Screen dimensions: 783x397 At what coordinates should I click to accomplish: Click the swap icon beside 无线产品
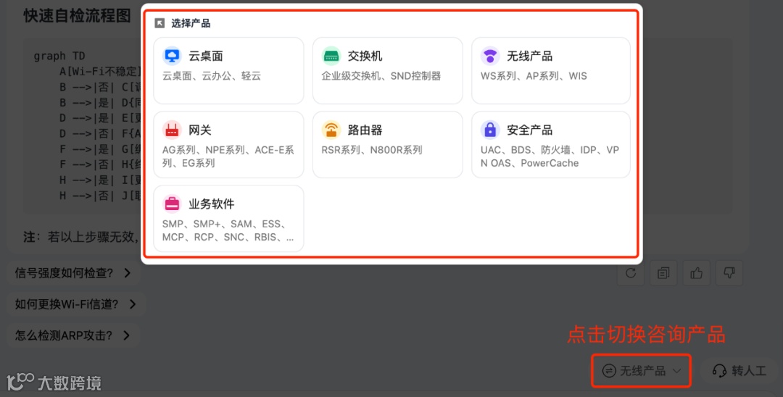click(x=609, y=371)
